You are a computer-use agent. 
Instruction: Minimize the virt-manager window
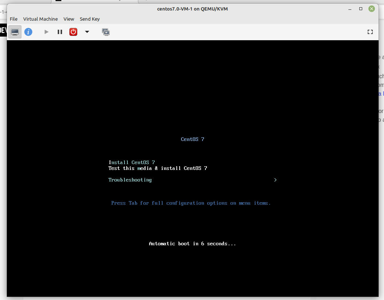point(350,9)
